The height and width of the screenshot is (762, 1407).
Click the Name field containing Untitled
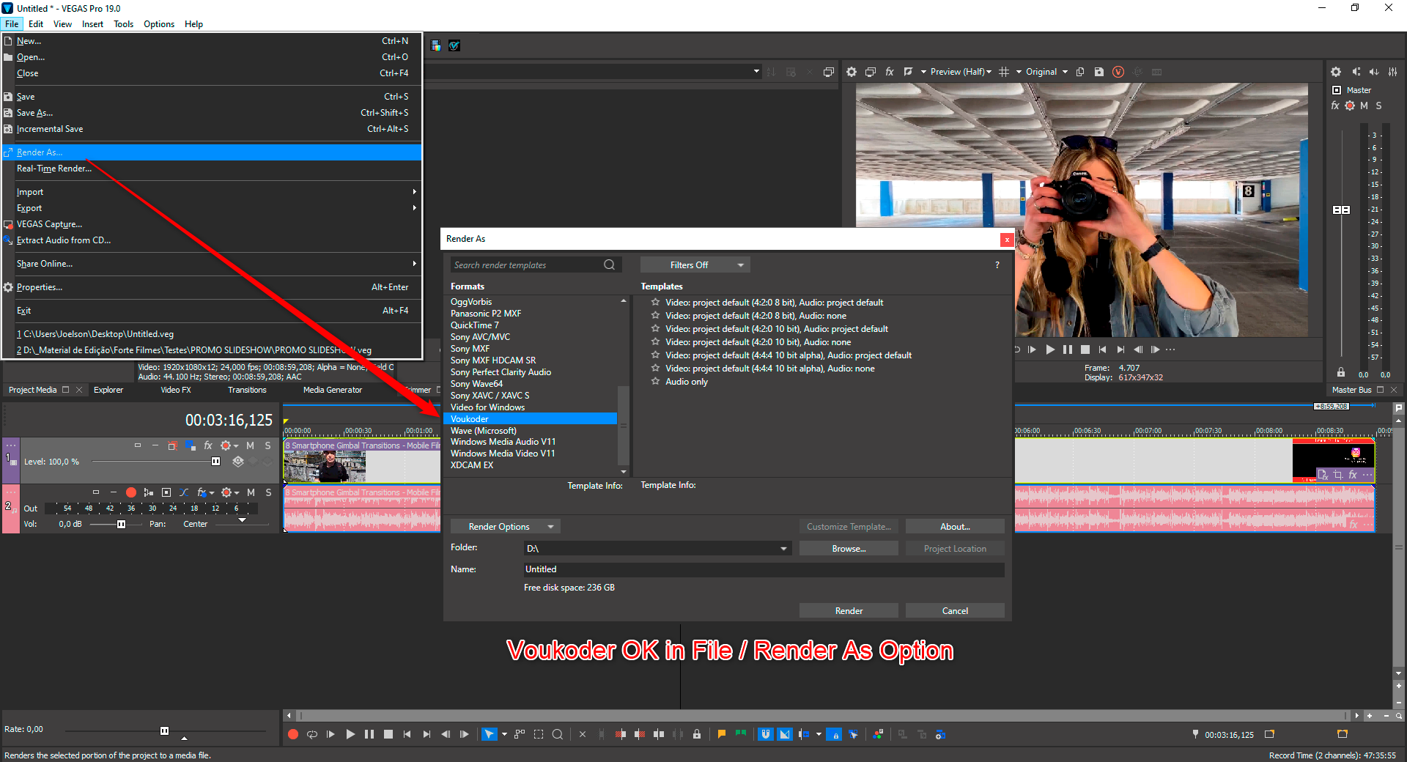pyautogui.click(x=764, y=569)
